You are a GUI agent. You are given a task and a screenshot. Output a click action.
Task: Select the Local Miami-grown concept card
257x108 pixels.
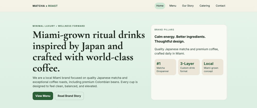[213, 67]
